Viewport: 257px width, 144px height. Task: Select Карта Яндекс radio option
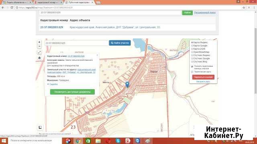(192, 42)
